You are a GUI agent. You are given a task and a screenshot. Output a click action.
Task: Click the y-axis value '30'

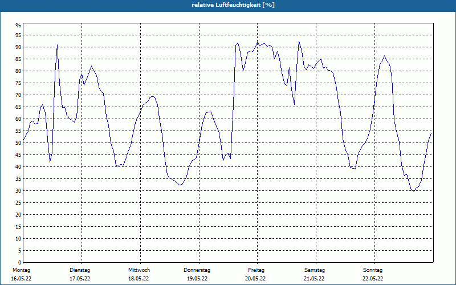click(18, 191)
